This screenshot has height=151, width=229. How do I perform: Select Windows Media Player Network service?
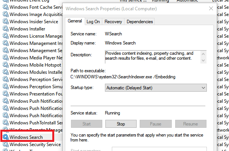(x=36, y=58)
